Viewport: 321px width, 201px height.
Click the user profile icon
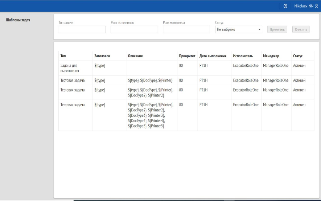(x=317, y=6)
